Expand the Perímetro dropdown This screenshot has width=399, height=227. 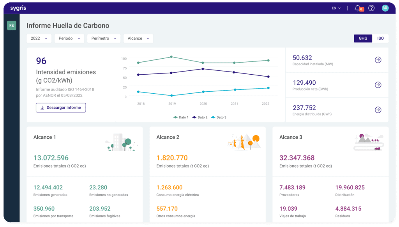(x=104, y=38)
